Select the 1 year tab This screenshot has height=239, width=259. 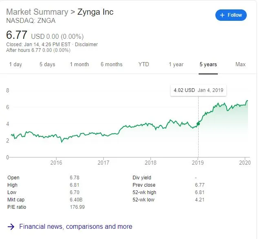tap(176, 65)
